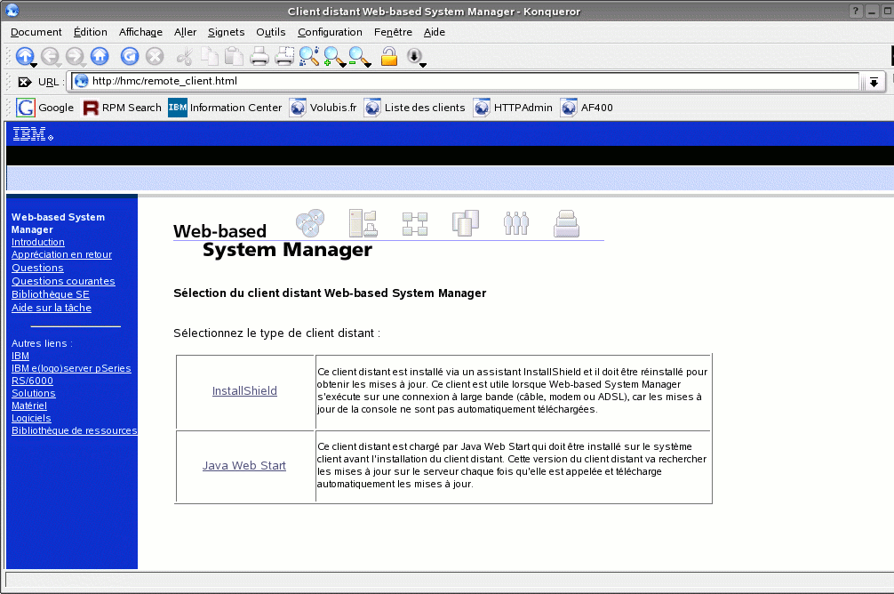This screenshot has width=894, height=594.
Task: Go to the Home page icon
Action: point(100,56)
